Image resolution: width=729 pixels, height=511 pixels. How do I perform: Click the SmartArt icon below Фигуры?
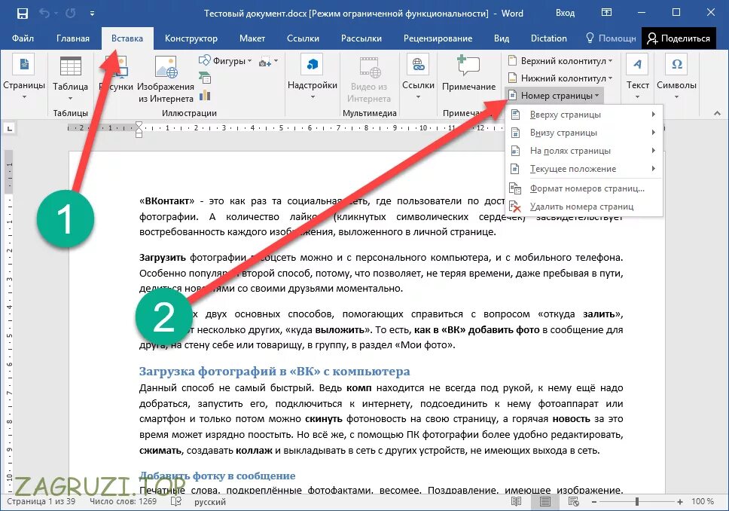205,78
